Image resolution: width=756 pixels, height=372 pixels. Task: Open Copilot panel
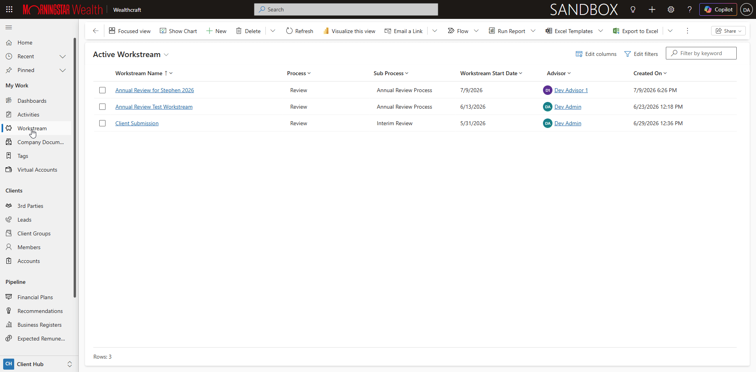click(x=718, y=9)
